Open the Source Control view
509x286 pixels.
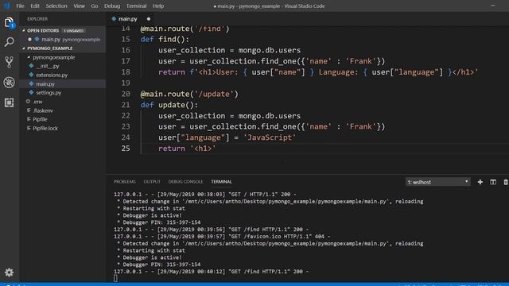click(x=9, y=62)
